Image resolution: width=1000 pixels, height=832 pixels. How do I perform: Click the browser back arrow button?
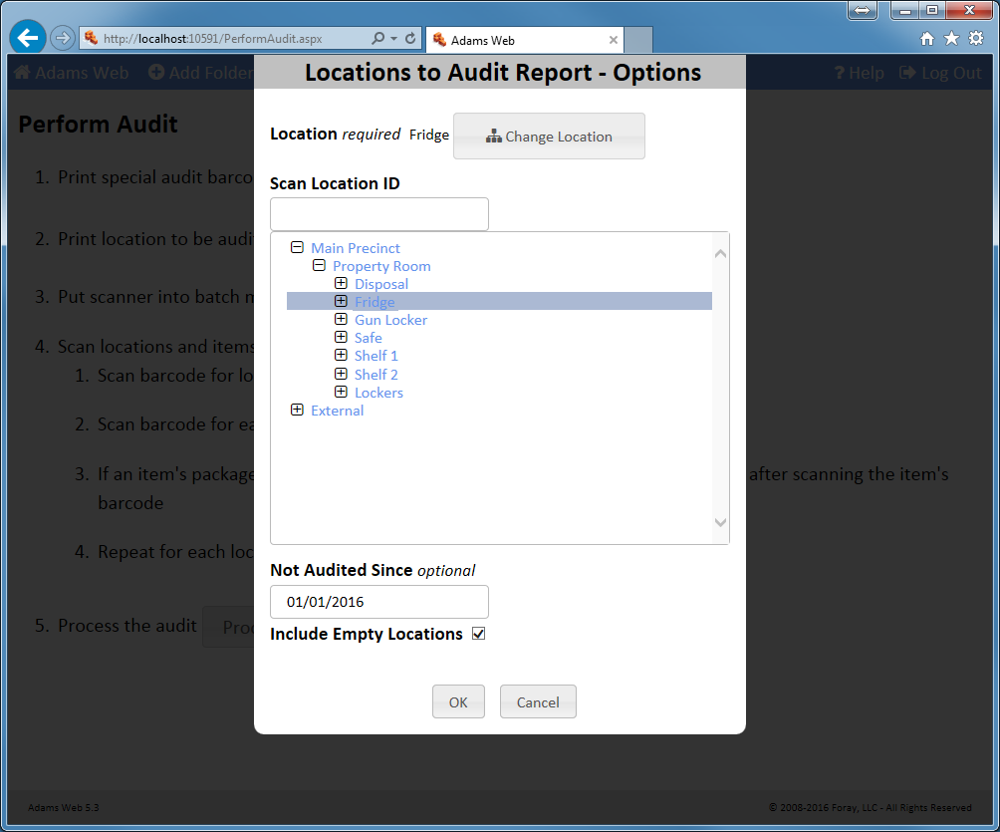(28, 39)
